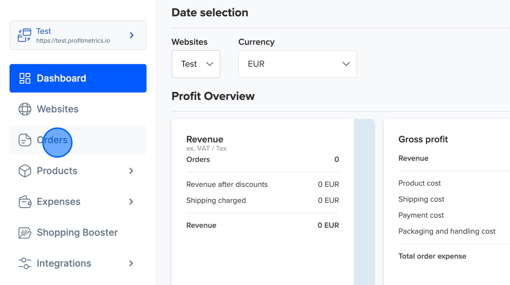Viewport: 510px width, 285px height.
Task: Expand the Test website panel chevron
Action: pos(132,35)
